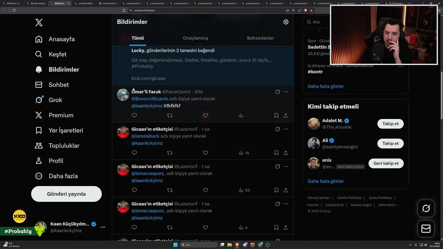Screen dimensions: 443x249
Task: Click the taskbar Ara search box
Action: tap(199, 245)
